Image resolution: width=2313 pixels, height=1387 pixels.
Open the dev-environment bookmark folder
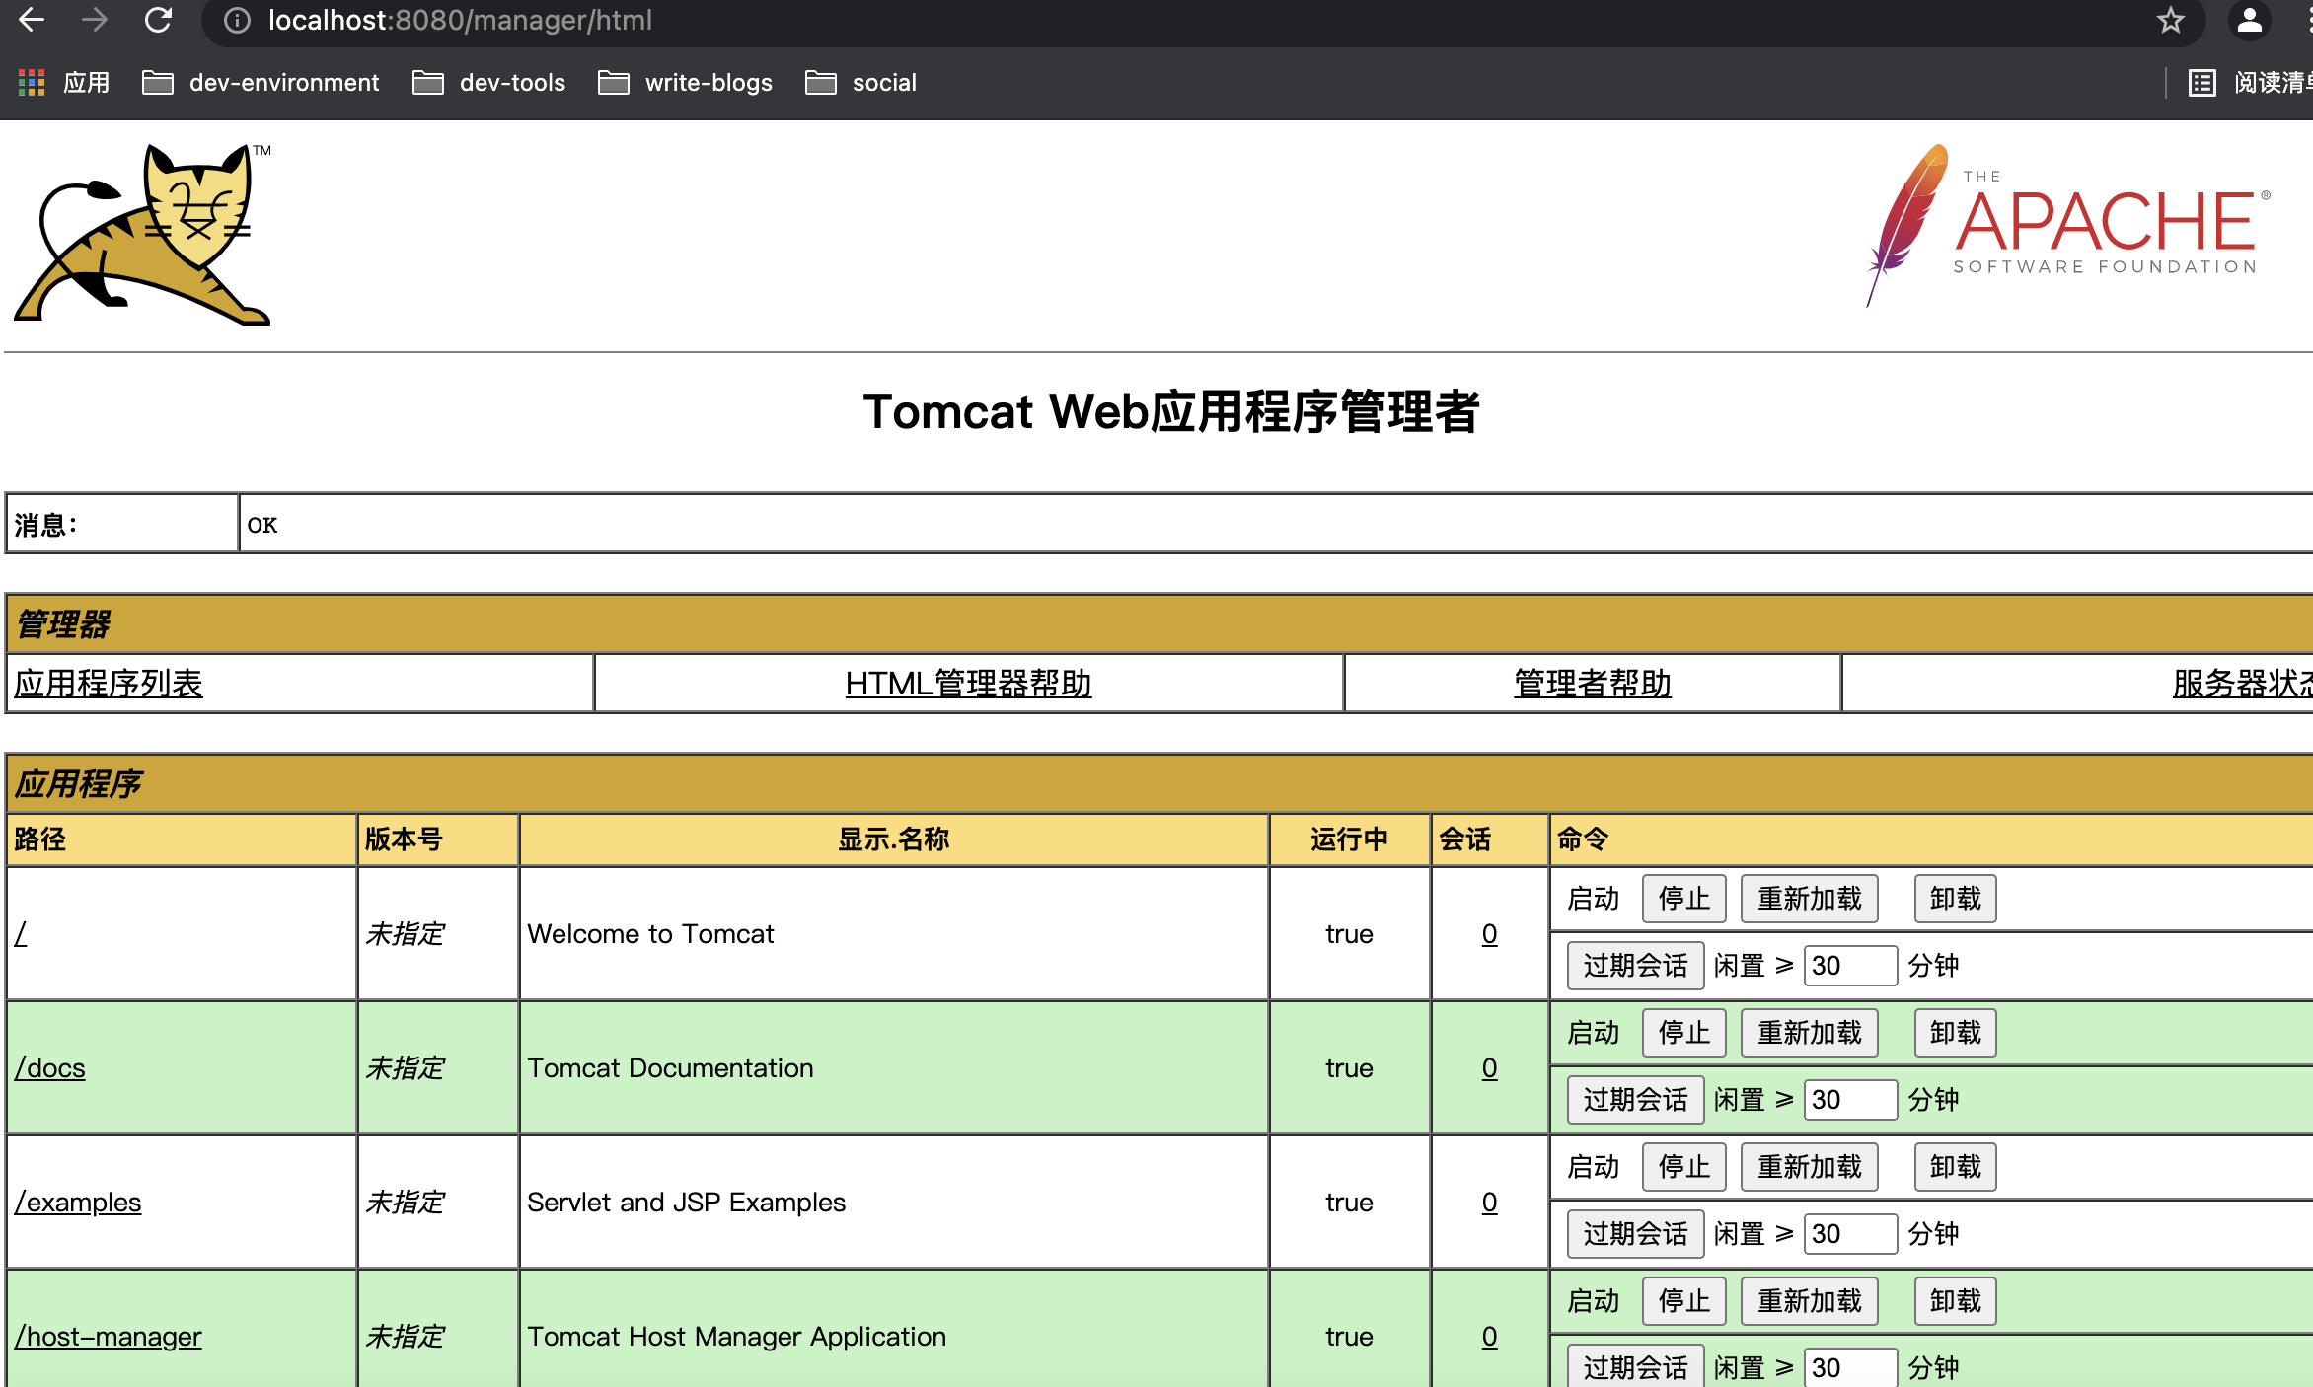click(x=261, y=83)
